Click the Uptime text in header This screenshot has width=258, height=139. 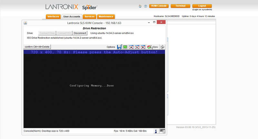pyautogui.click(x=198, y=16)
